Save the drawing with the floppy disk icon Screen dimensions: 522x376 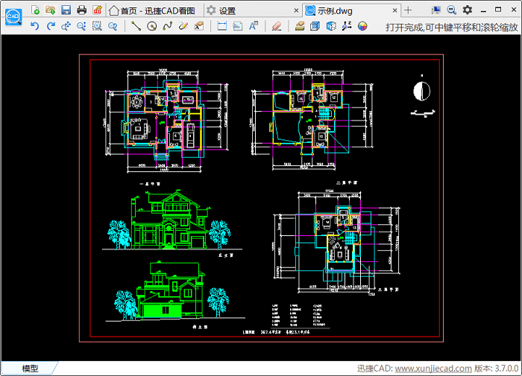[66, 10]
